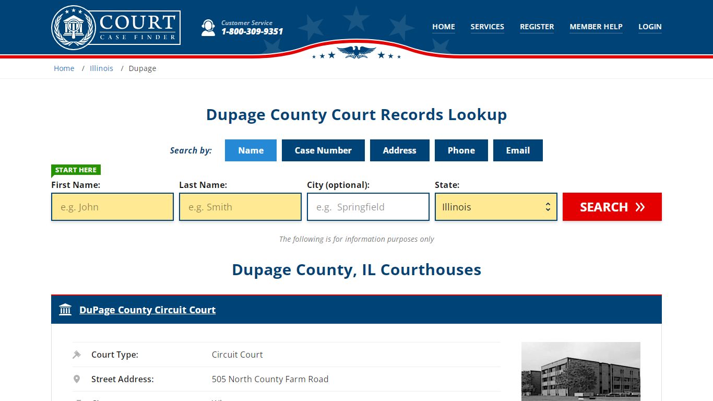Open the DuPage County Circuit Court link
This screenshot has height=401, width=713.
pyautogui.click(x=147, y=310)
